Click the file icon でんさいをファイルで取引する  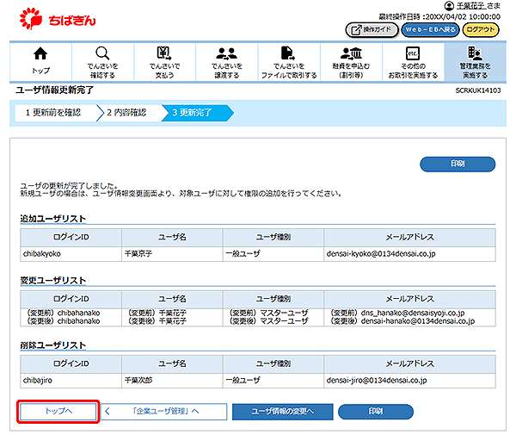288,53
